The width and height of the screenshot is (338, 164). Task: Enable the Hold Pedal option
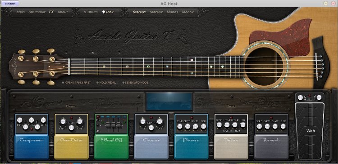click(106, 83)
